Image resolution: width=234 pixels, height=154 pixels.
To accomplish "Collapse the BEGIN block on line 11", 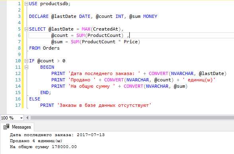I will (26, 67).
